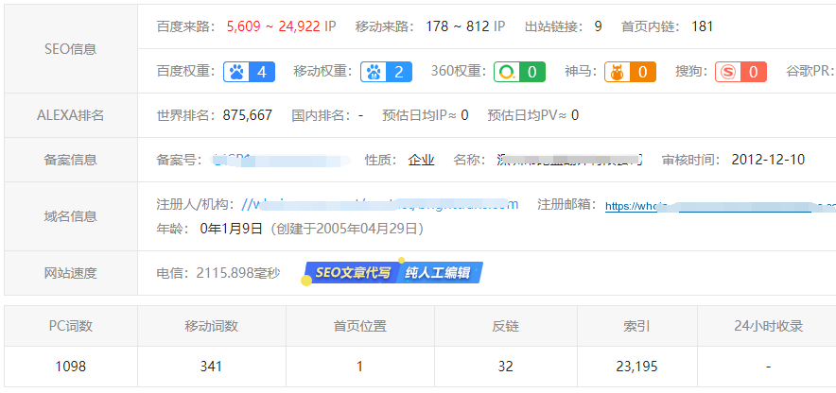Click the 网站速度 row label
The width and height of the screenshot is (836, 393).
70,273
